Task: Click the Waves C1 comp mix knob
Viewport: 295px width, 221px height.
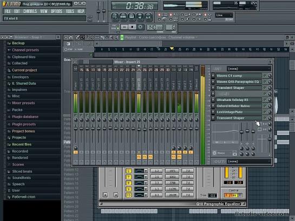Action: coord(270,76)
